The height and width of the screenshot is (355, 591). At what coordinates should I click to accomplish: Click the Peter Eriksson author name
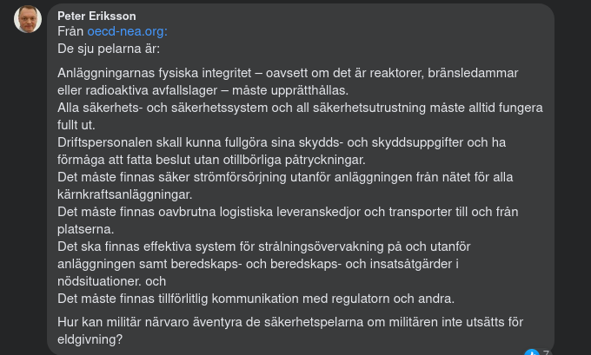pos(96,16)
